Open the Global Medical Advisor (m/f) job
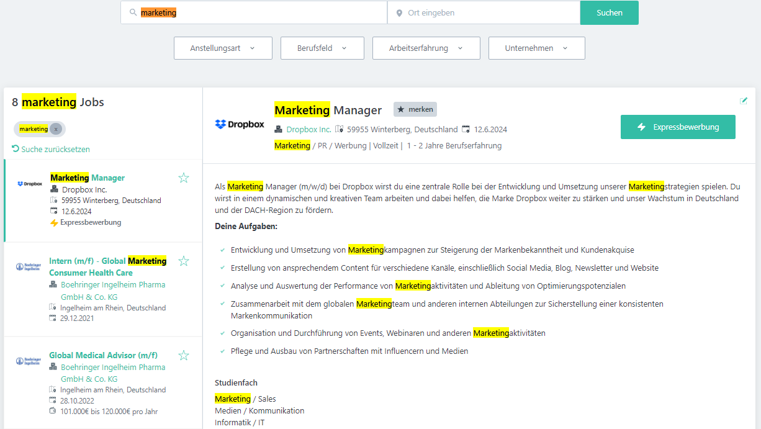 click(103, 355)
